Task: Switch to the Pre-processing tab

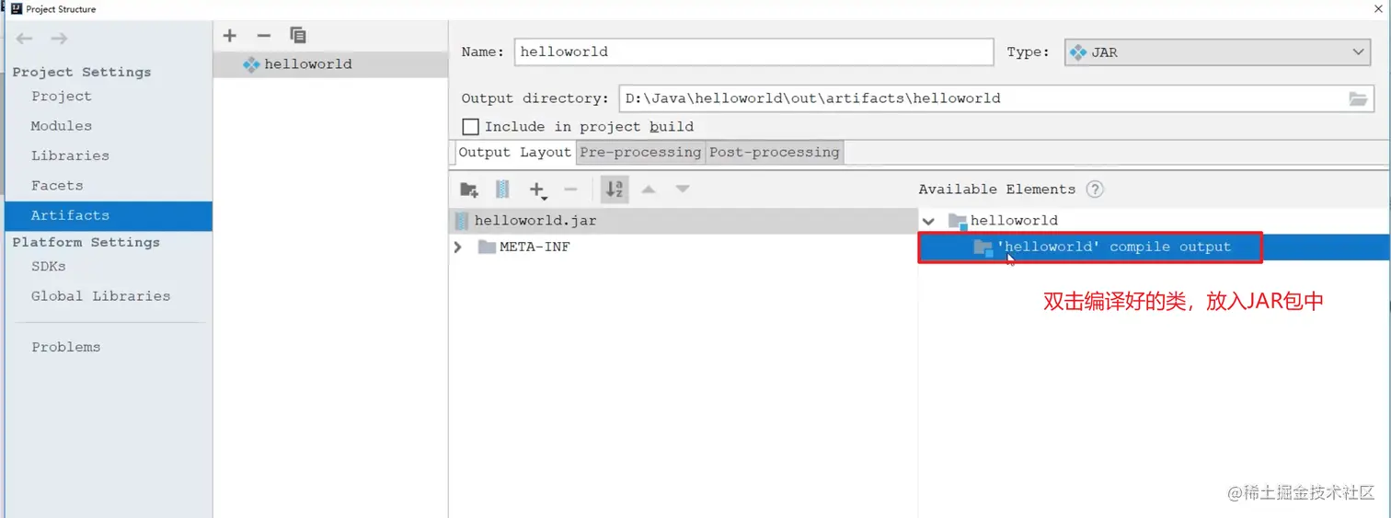Action: pos(640,153)
